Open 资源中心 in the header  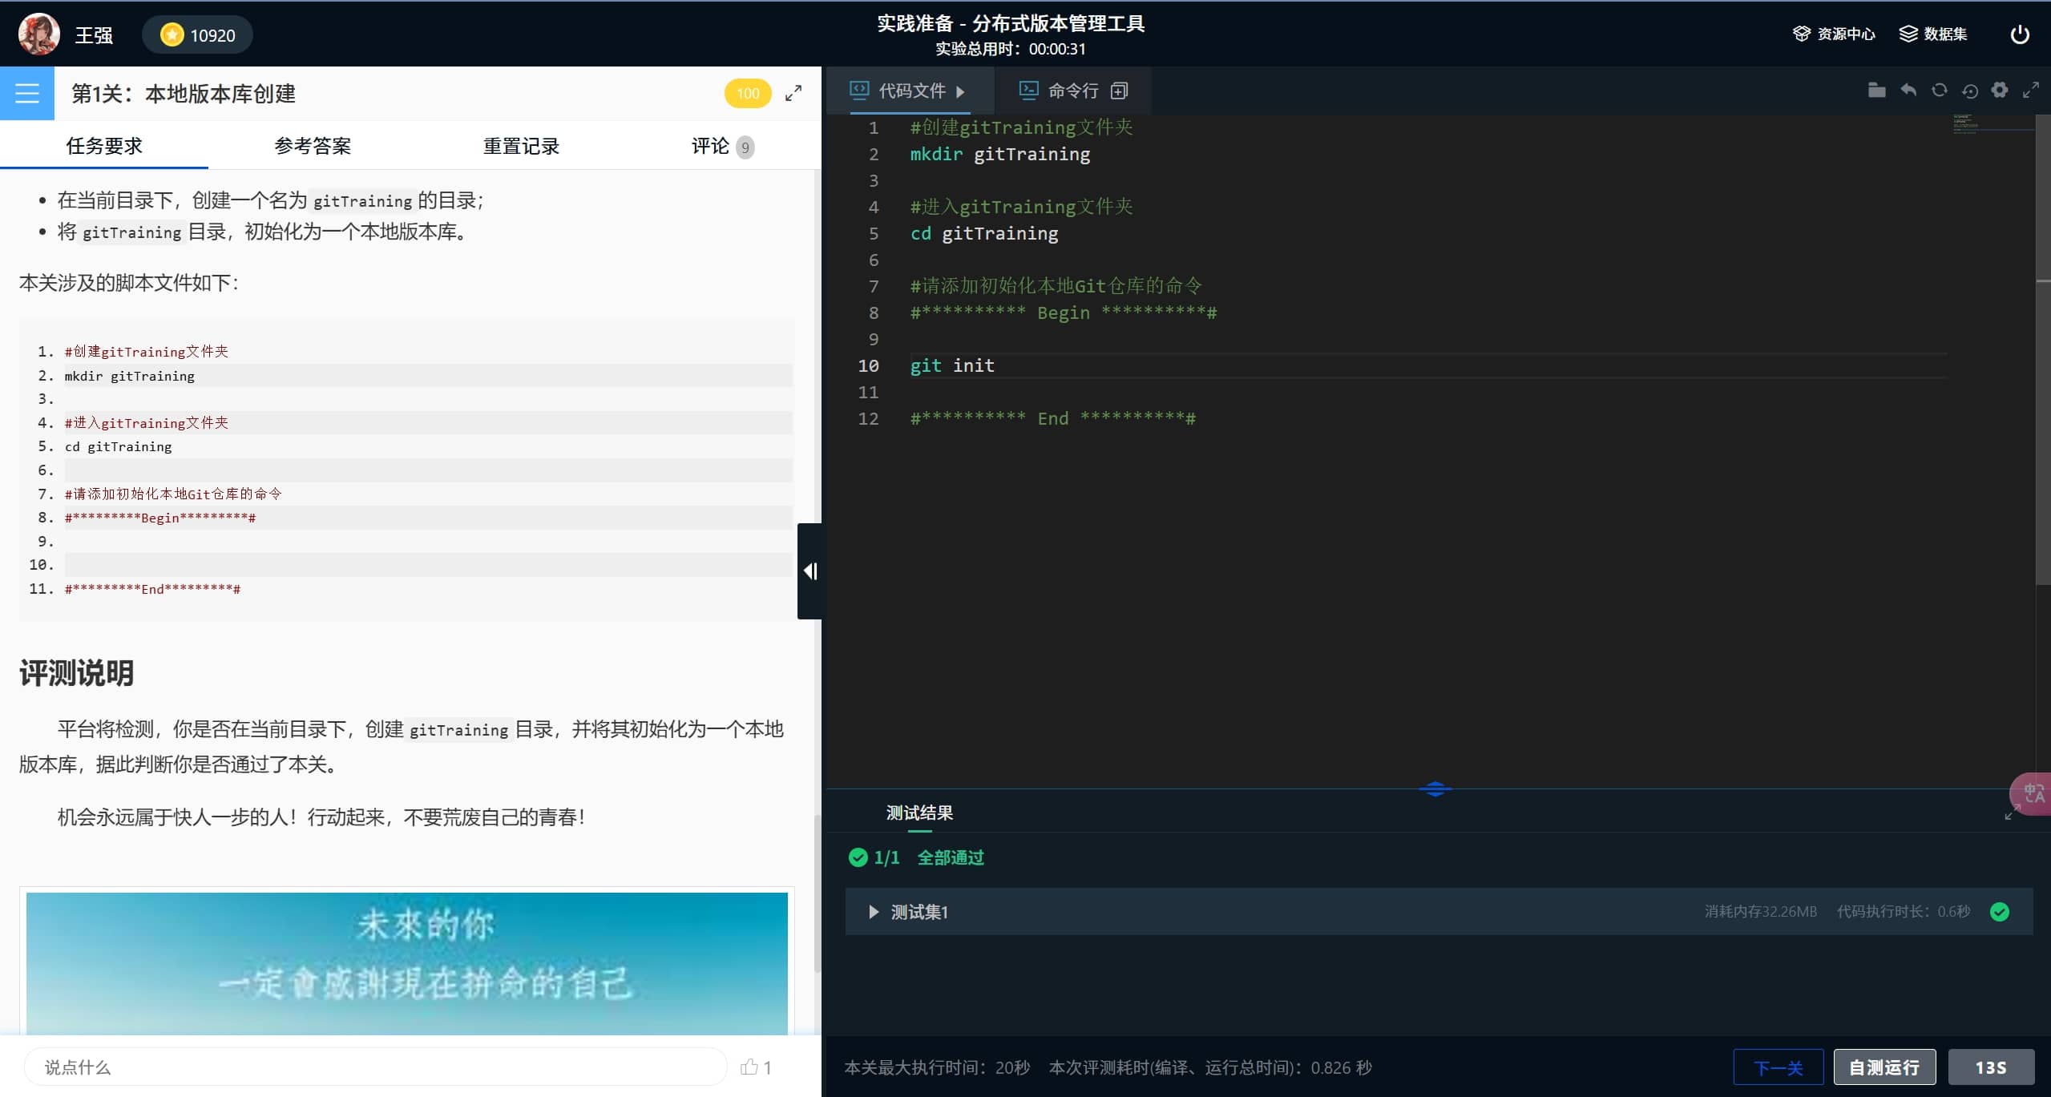coord(1834,34)
